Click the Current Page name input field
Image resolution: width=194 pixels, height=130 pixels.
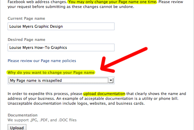click(61, 26)
